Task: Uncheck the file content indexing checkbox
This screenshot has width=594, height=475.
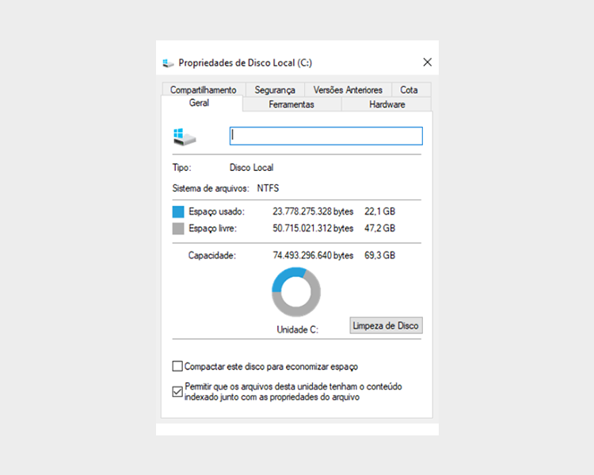Action: click(177, 391)
